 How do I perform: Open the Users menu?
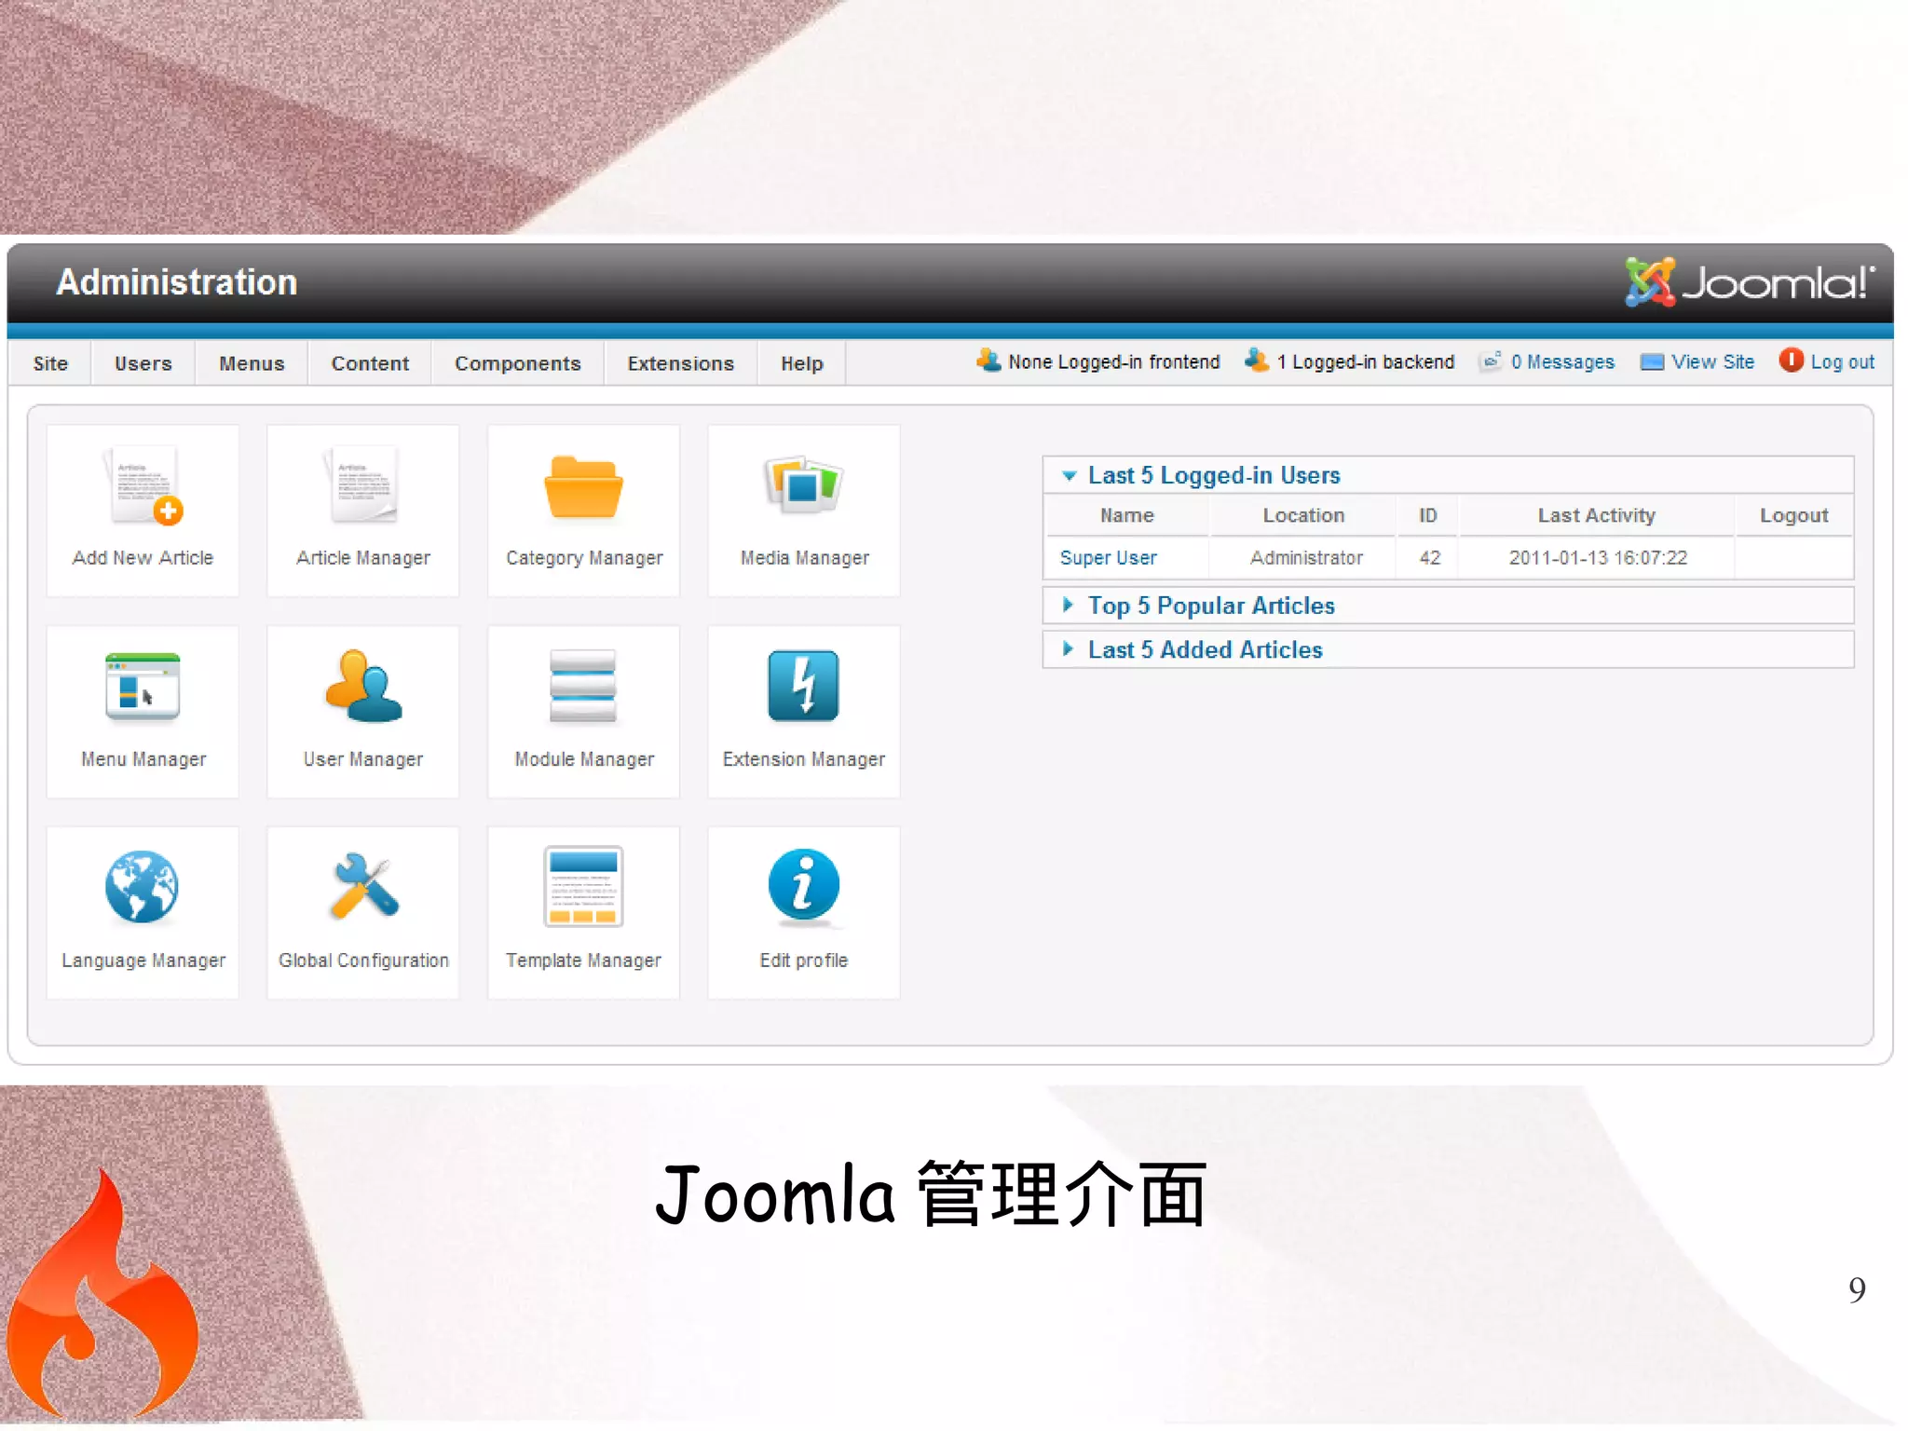coord(143,363)
